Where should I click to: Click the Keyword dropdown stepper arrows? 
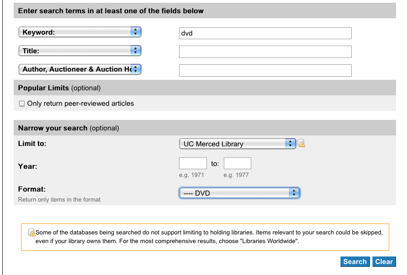[x=136, y=32]
